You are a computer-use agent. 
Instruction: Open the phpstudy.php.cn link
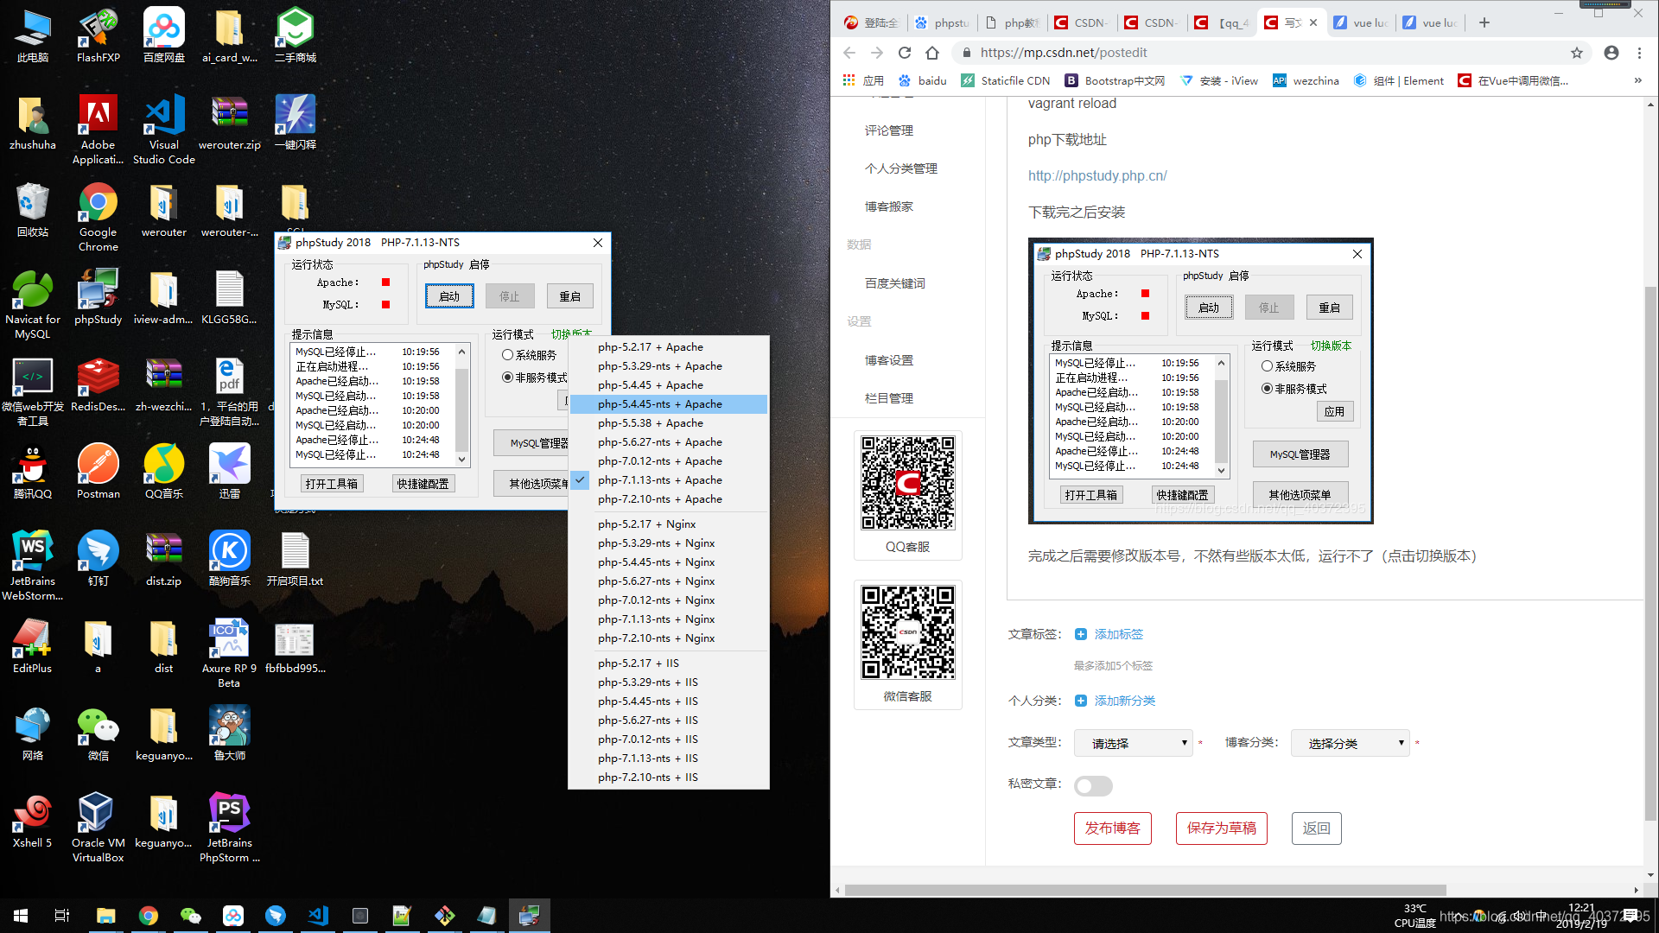point(1097,175)
